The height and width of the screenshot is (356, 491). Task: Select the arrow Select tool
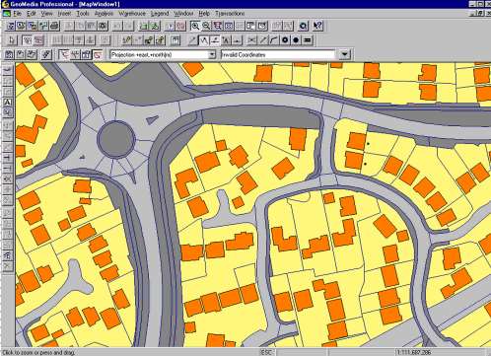point(12,40)
